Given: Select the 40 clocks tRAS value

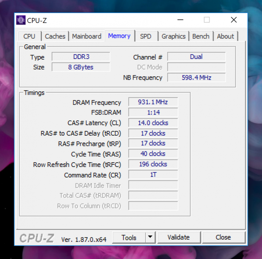Looking at the screenshot, I should pos(153,154).
